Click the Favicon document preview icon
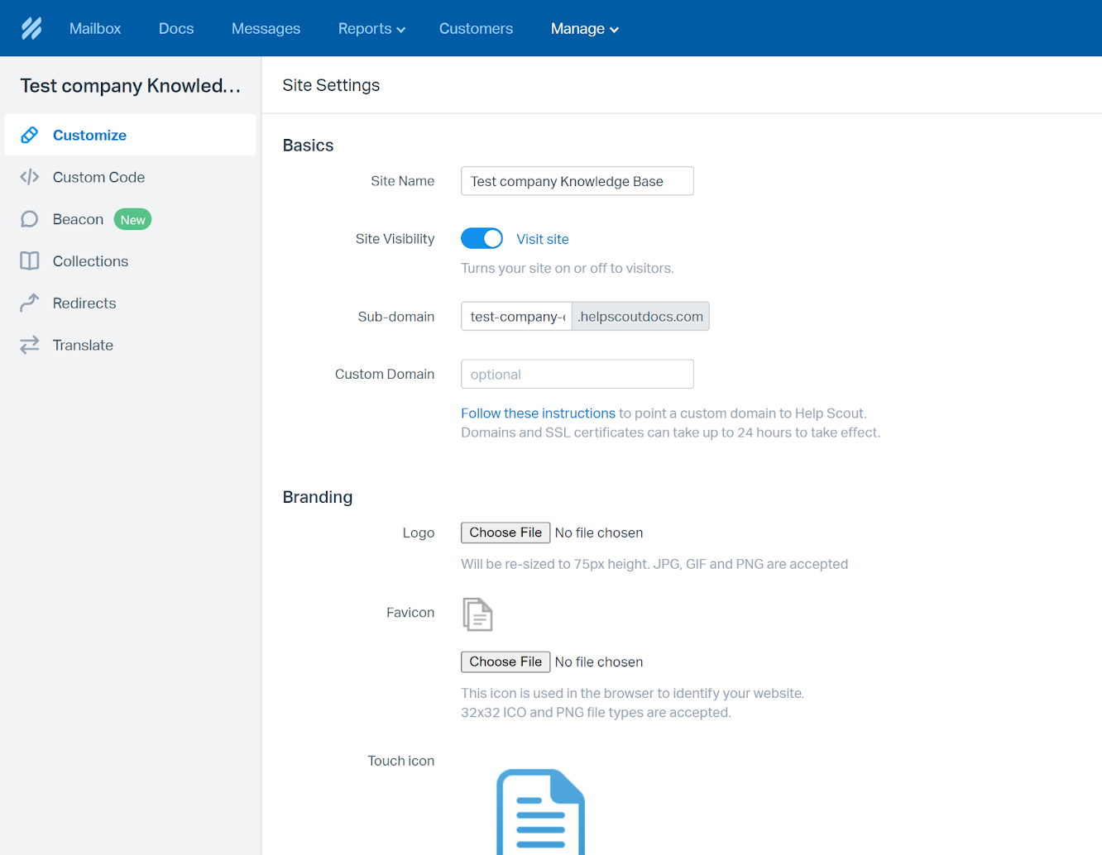The image size is (1102, 855). pyautogui.click(x=477, y=614)
